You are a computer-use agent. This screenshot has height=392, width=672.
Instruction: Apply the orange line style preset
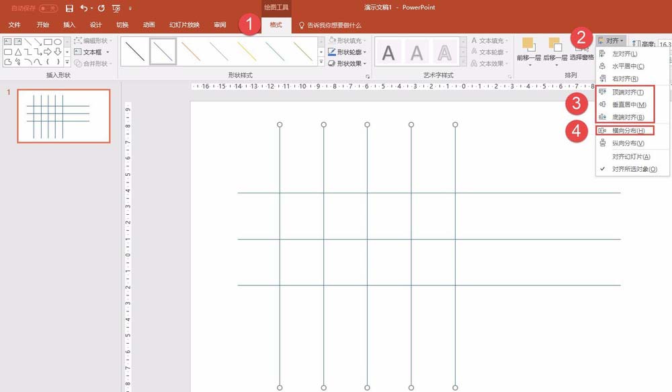pyautogui.click(x=191, y=52)
